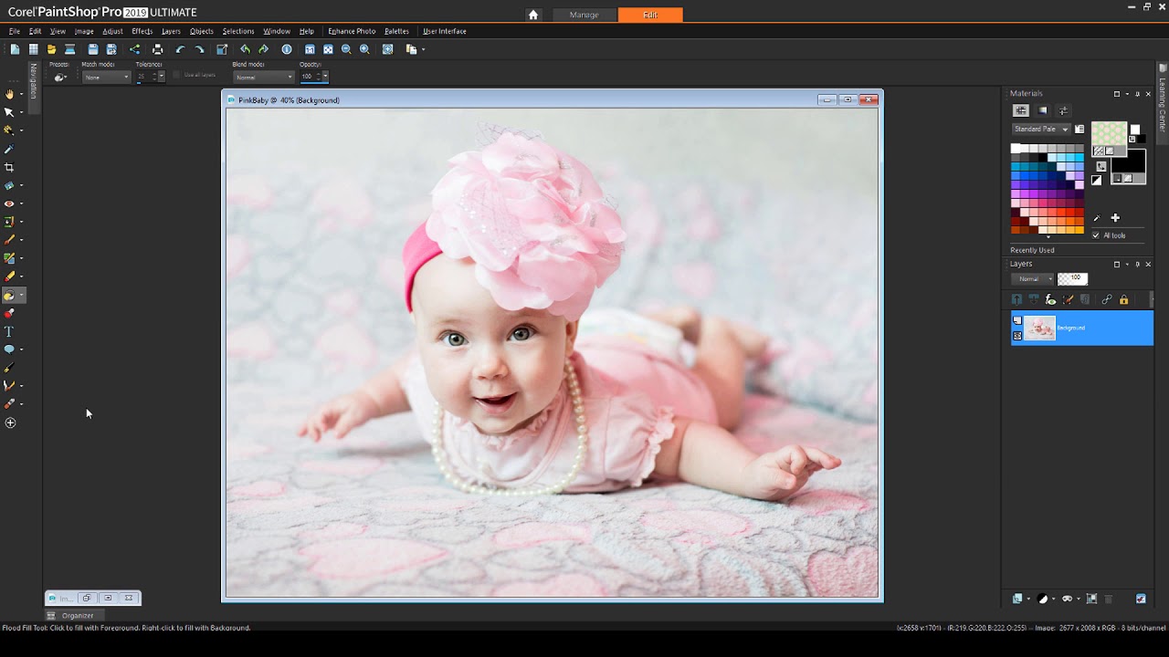The image size is (1169, 657).
Task: Switch Materials to swatches view
Action: (1021, 110)
